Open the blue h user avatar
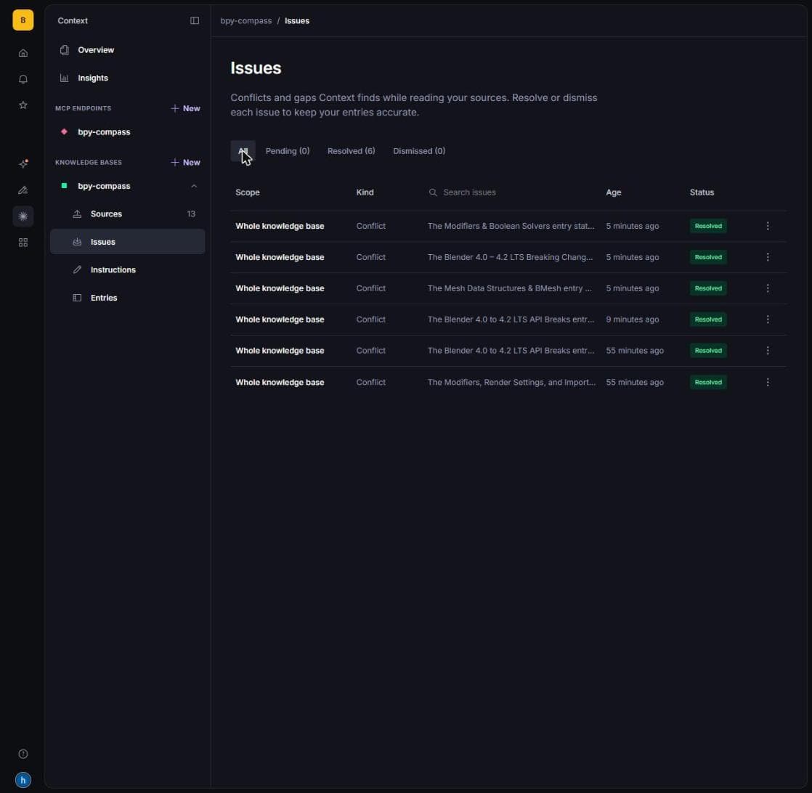This screenshot has height=793, width=812. coord(23,780)
